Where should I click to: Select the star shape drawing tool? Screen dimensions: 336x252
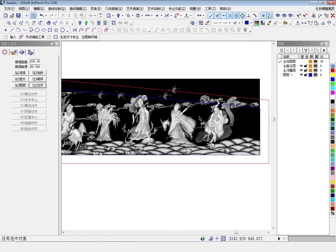point(56,30)
